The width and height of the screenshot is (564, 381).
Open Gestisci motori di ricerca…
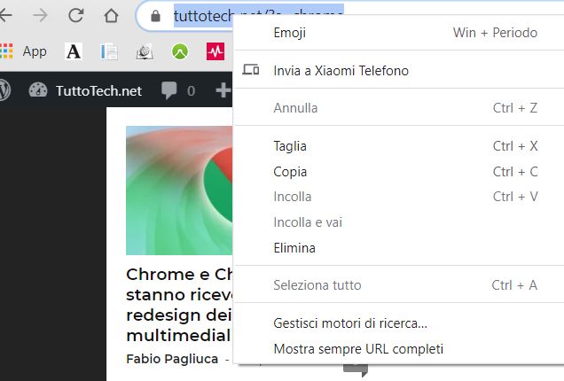click(350, 323)
